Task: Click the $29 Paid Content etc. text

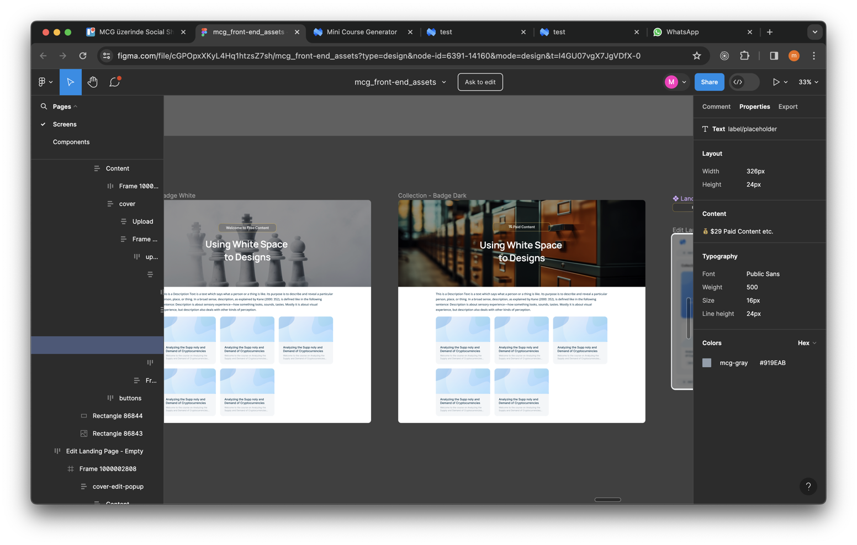Action: [742, 231]
